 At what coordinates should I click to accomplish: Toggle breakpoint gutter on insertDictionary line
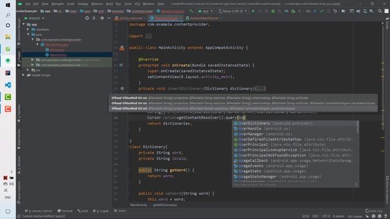[122, 88]
